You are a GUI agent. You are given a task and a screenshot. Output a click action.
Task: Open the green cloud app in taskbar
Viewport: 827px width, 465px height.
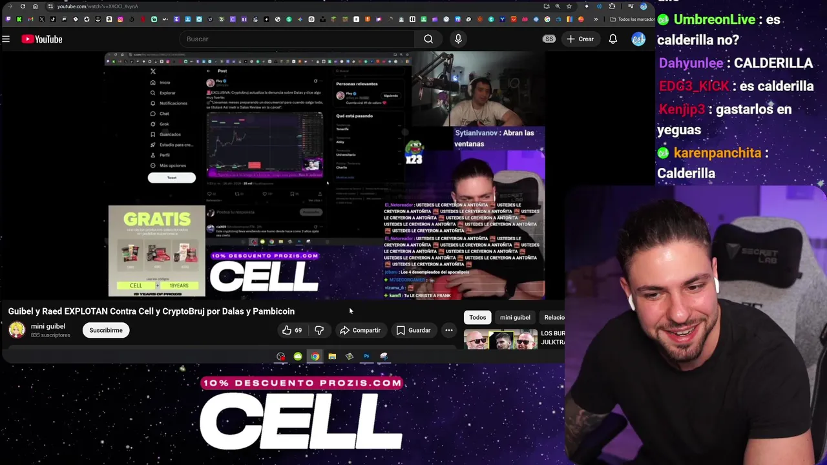[x=298, y=356]
